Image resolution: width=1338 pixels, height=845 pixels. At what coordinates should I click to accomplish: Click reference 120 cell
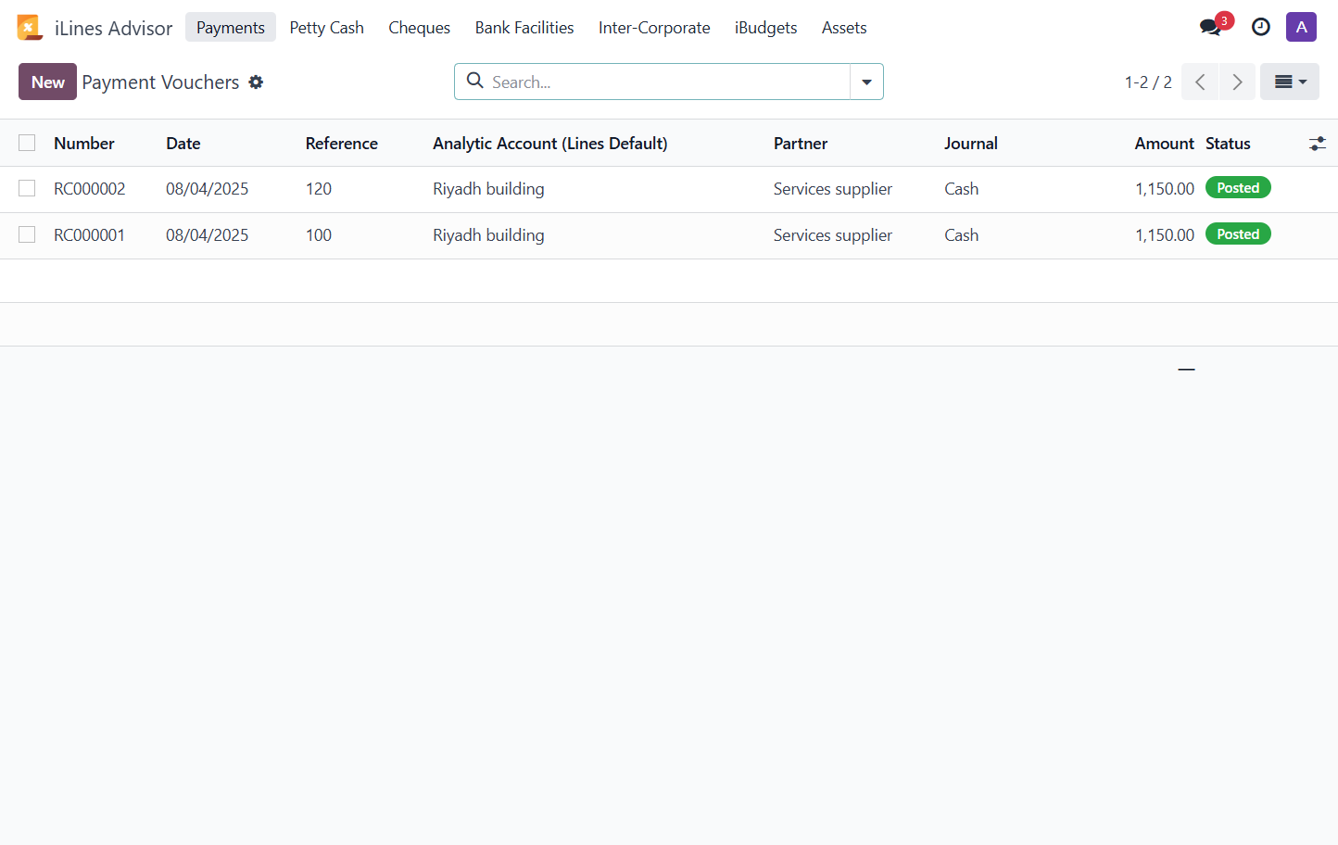tap(319, 188)
